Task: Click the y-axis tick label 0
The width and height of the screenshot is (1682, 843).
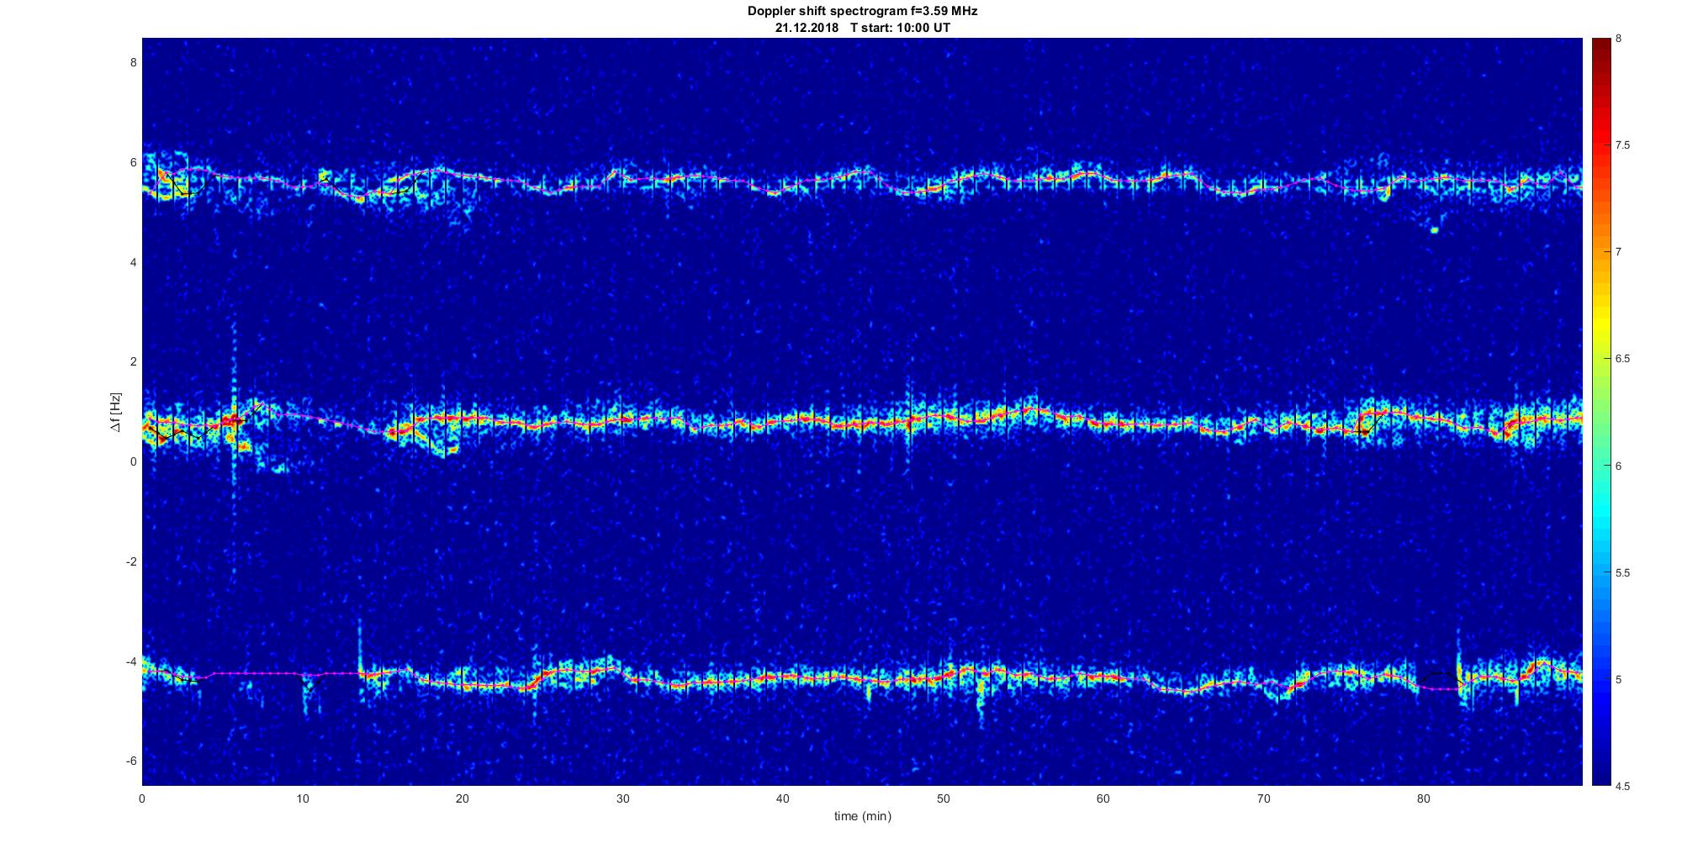Action: (x=133, y=461)
